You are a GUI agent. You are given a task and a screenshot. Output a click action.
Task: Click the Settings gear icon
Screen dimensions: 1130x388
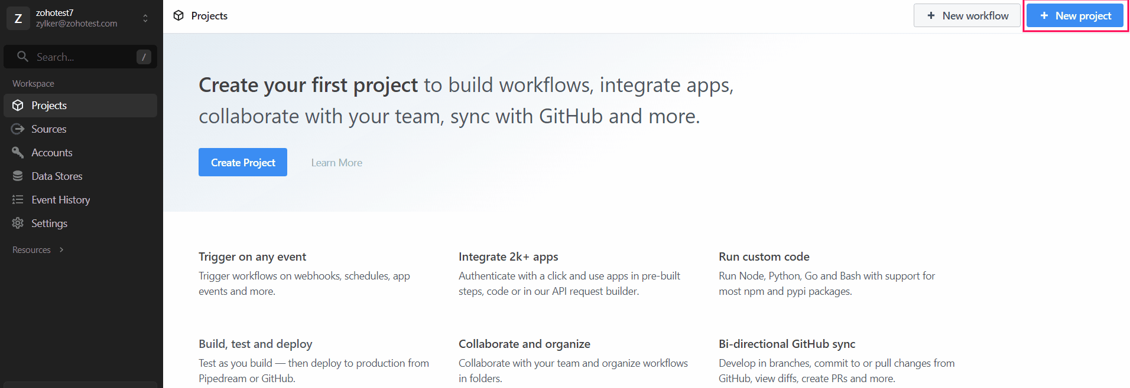point(18,223)
